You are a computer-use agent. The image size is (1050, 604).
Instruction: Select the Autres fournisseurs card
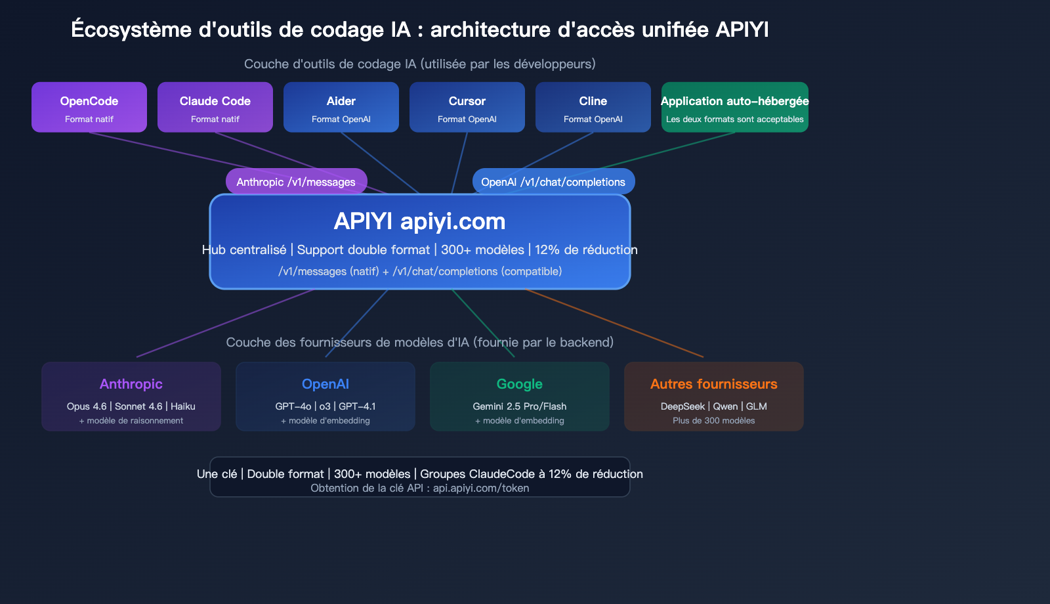coord(714,397)
